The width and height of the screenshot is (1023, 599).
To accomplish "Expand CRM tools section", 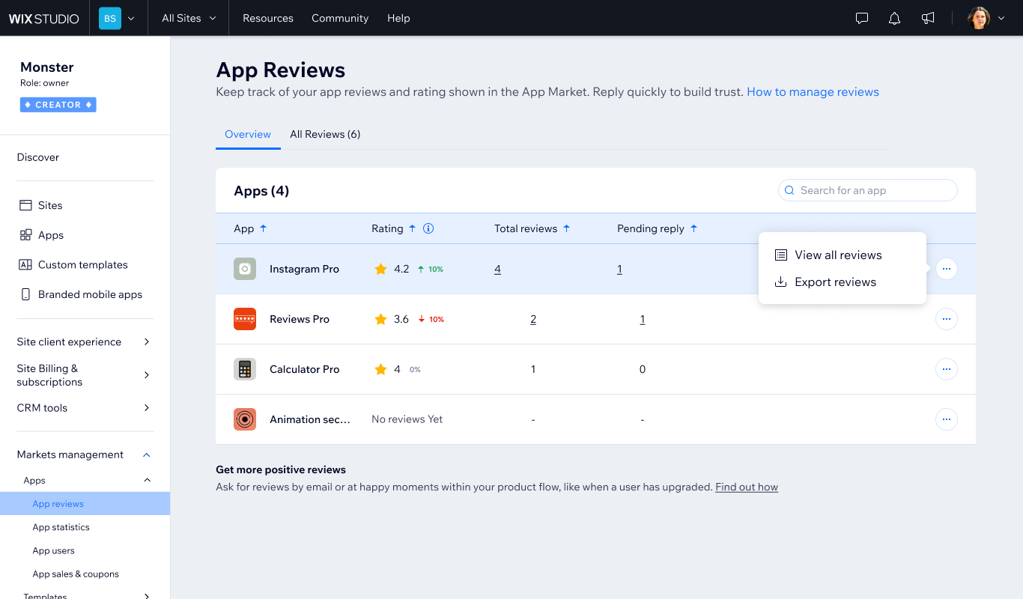I will 85,408.
